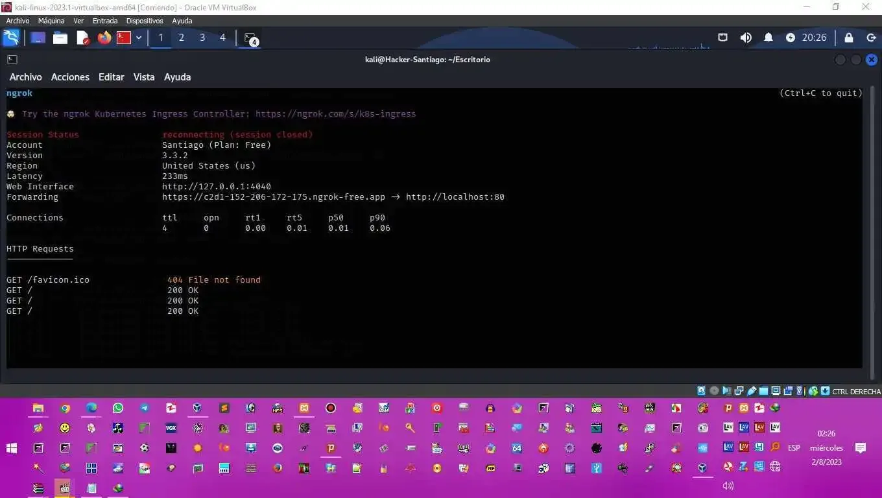Click the terminal task button with badge 4
Screen dimensions: 882x498
(250, 38)
